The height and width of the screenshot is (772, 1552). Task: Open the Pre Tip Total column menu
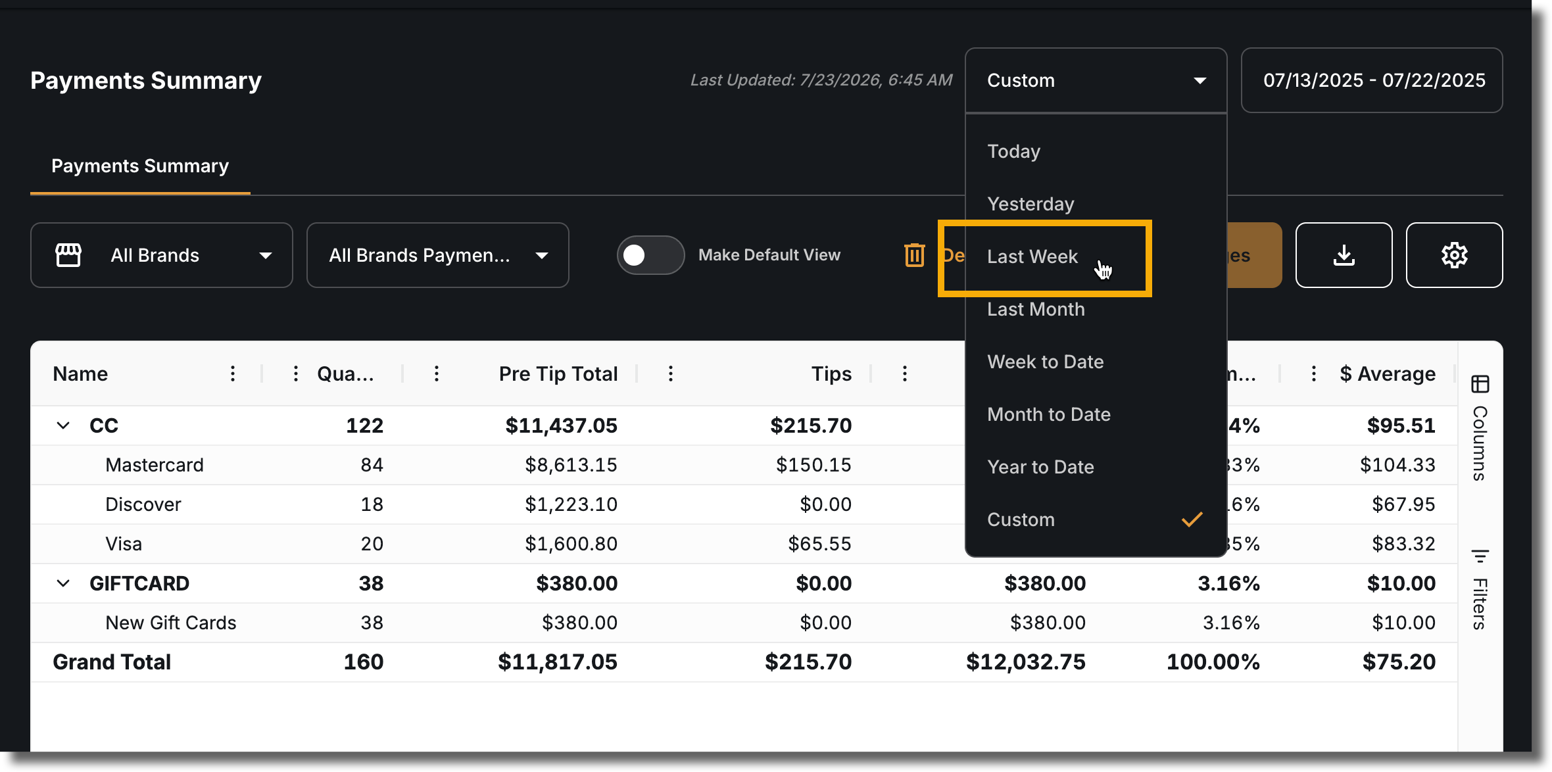pos(437,374)
